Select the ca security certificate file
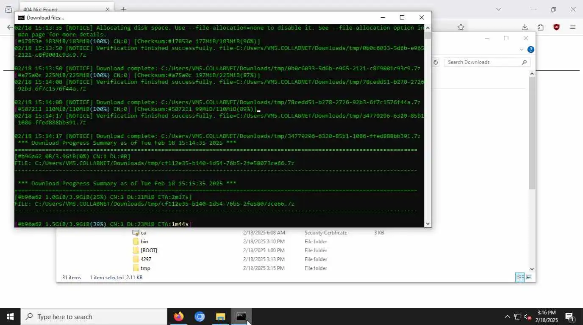583x325 pixels. tap(143, 233)
